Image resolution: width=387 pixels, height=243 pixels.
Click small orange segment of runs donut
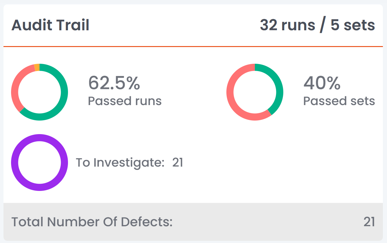[x=37, y=67]
